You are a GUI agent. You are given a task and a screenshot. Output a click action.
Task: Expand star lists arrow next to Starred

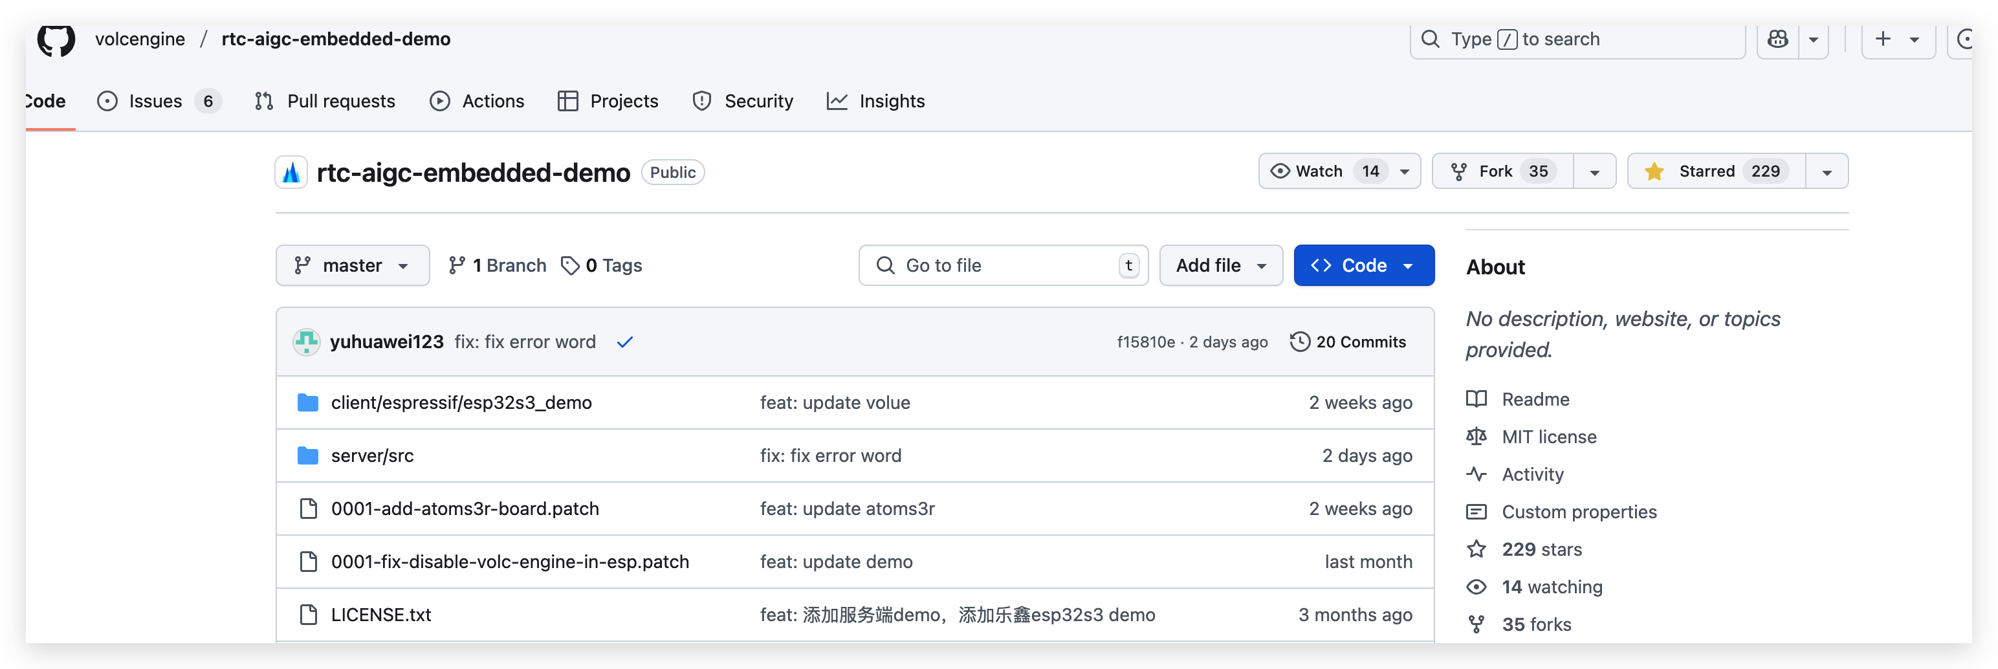click(x=1827, y=172)
